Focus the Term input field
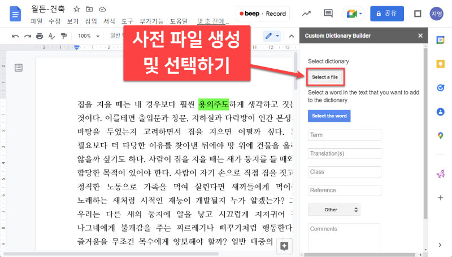 (x=345, y=135)
